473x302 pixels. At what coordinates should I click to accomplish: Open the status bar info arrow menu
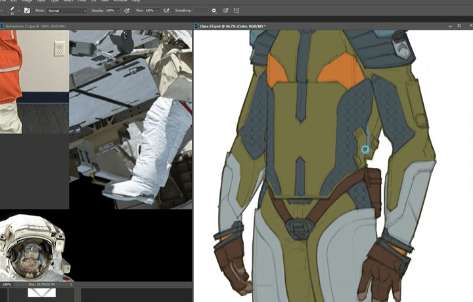[x=71, y=284]
